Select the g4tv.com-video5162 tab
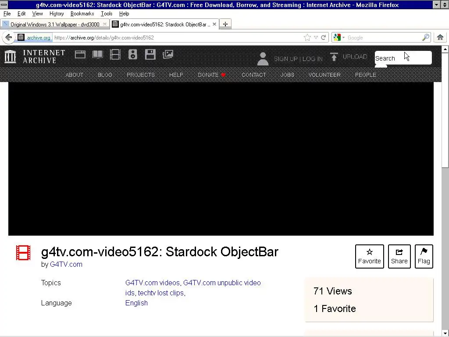The image size is (449, 337). 165,25
